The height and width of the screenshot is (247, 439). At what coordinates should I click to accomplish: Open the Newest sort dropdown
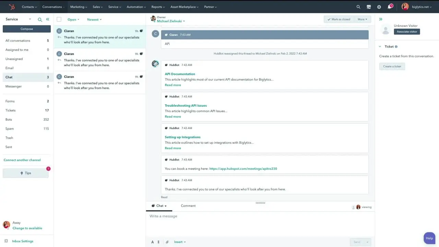pyautogui.click(x=94, y=20)
